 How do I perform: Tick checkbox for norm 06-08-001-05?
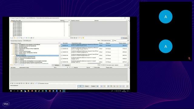pos(61,59)
